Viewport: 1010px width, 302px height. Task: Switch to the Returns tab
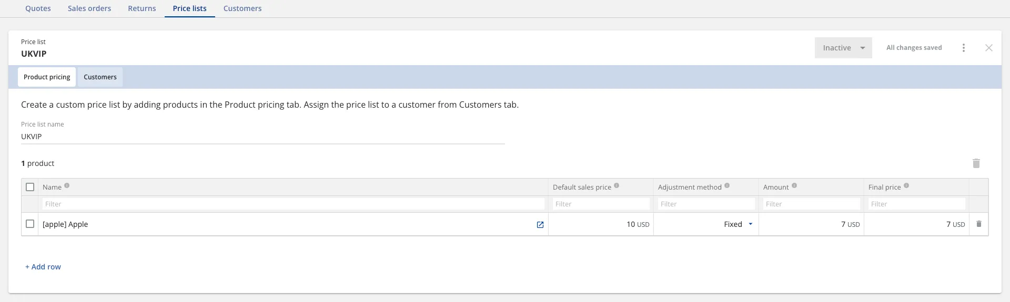click(142, 8)
